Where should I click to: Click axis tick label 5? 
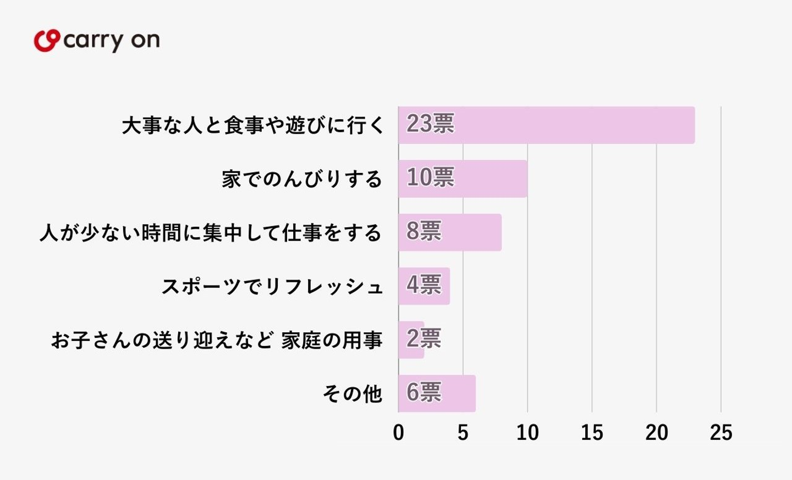click(463, 433)
